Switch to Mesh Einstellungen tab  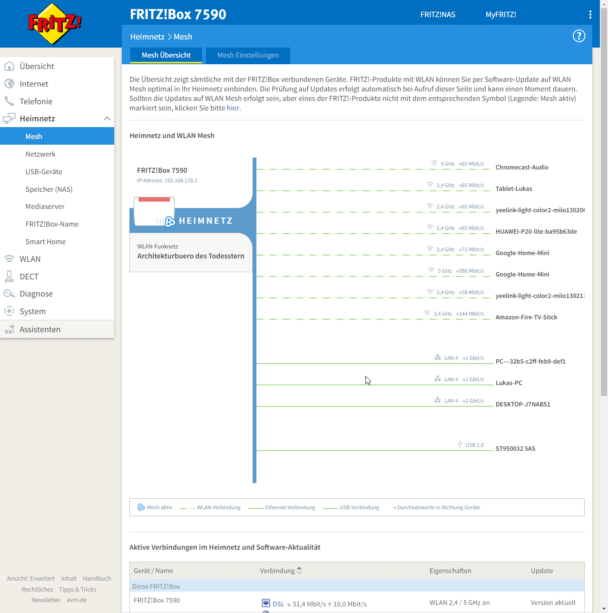(x=248, y=55)
